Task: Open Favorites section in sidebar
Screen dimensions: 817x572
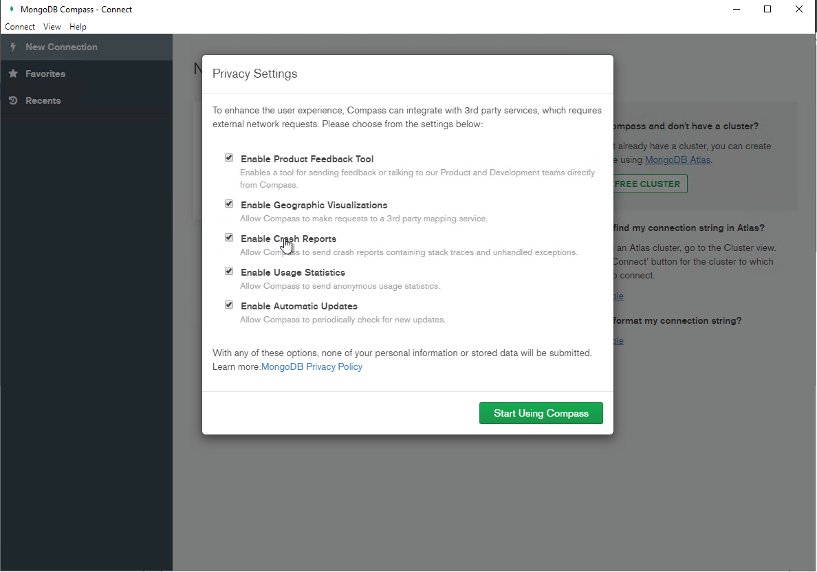Action: (87, 74)
